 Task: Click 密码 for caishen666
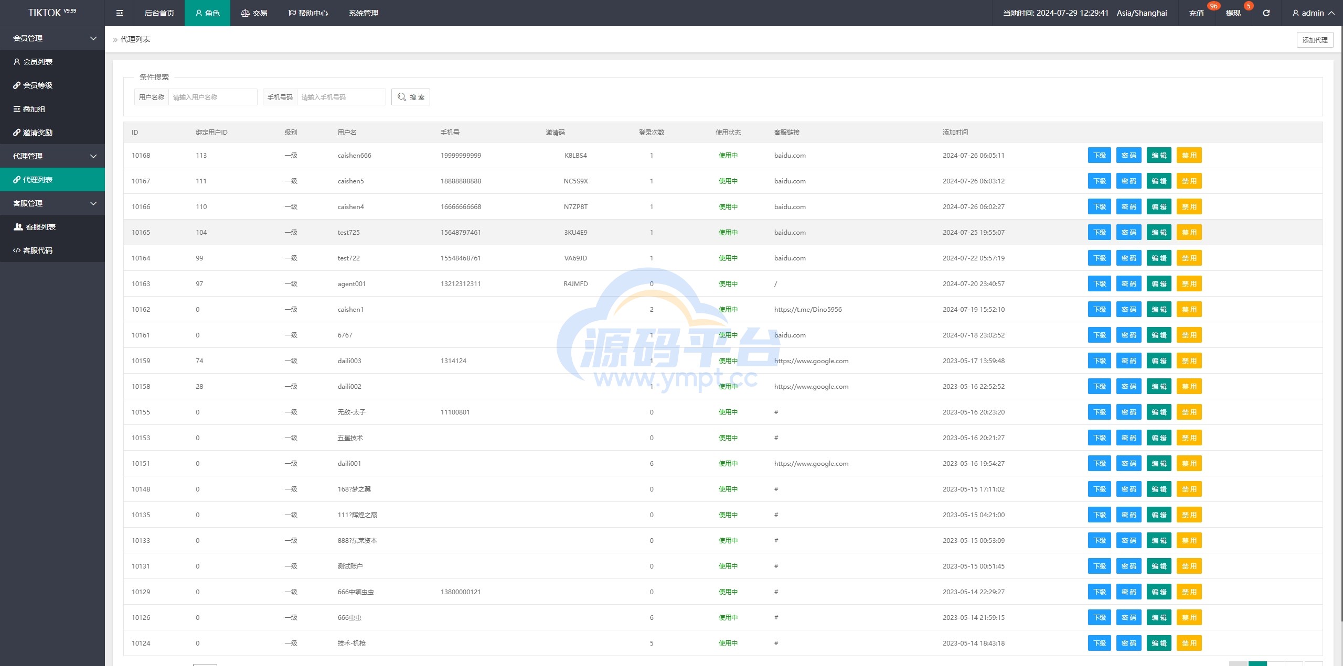[1129, 155]
